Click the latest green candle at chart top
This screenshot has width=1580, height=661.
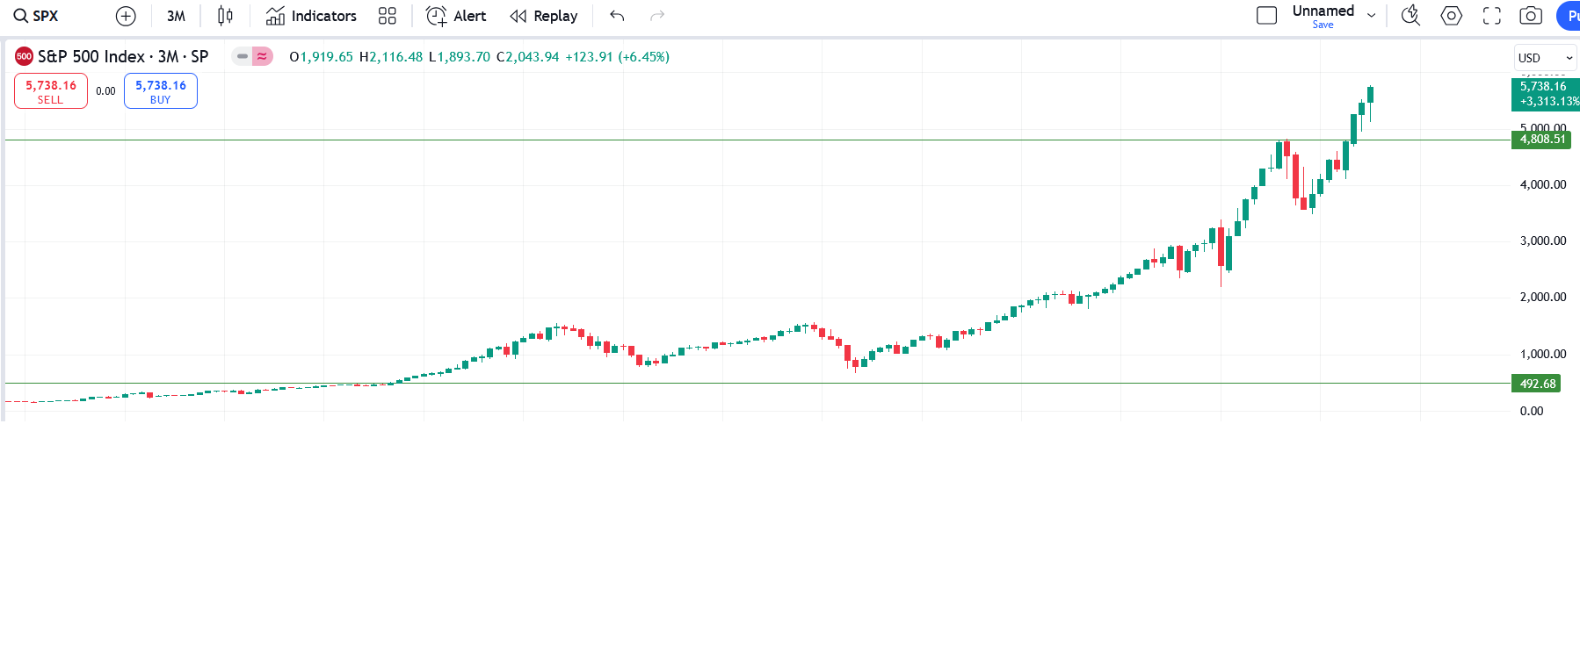click(1370, 95)
